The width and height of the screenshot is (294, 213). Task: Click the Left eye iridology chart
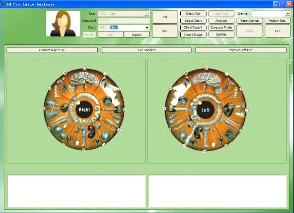click(x=206, y=109)
